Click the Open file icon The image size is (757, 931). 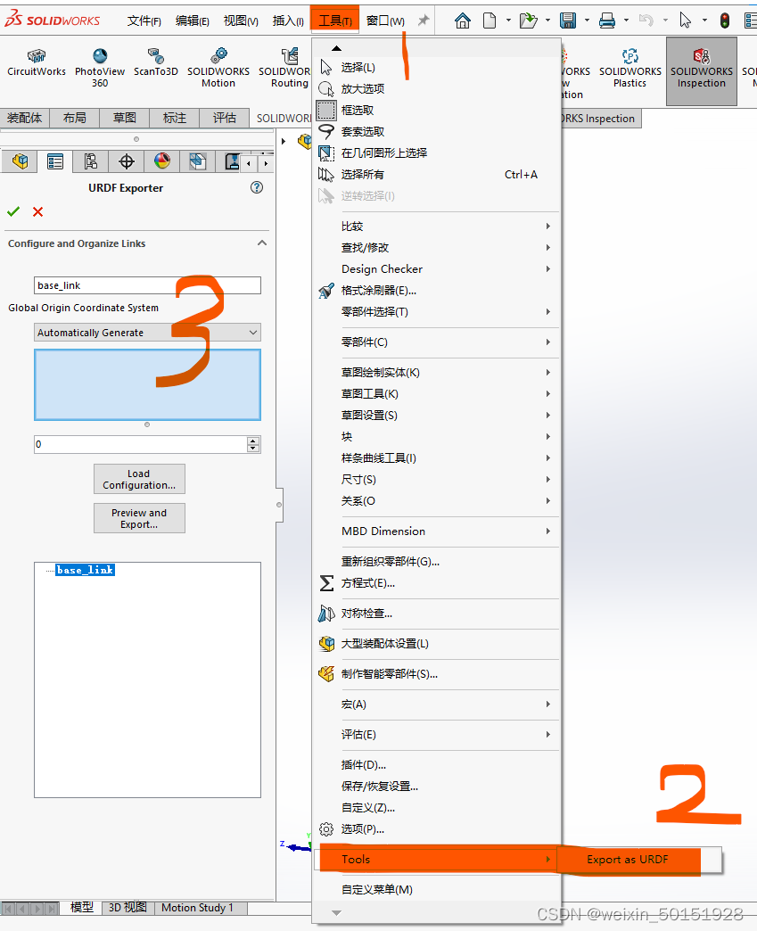coord(527,21)
